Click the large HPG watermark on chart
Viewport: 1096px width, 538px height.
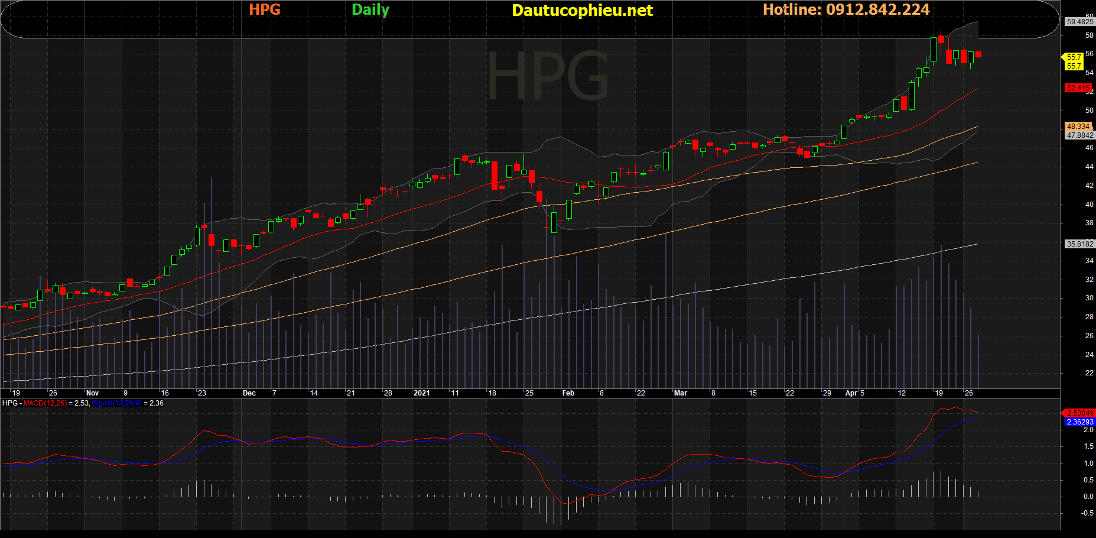[547, 77]
